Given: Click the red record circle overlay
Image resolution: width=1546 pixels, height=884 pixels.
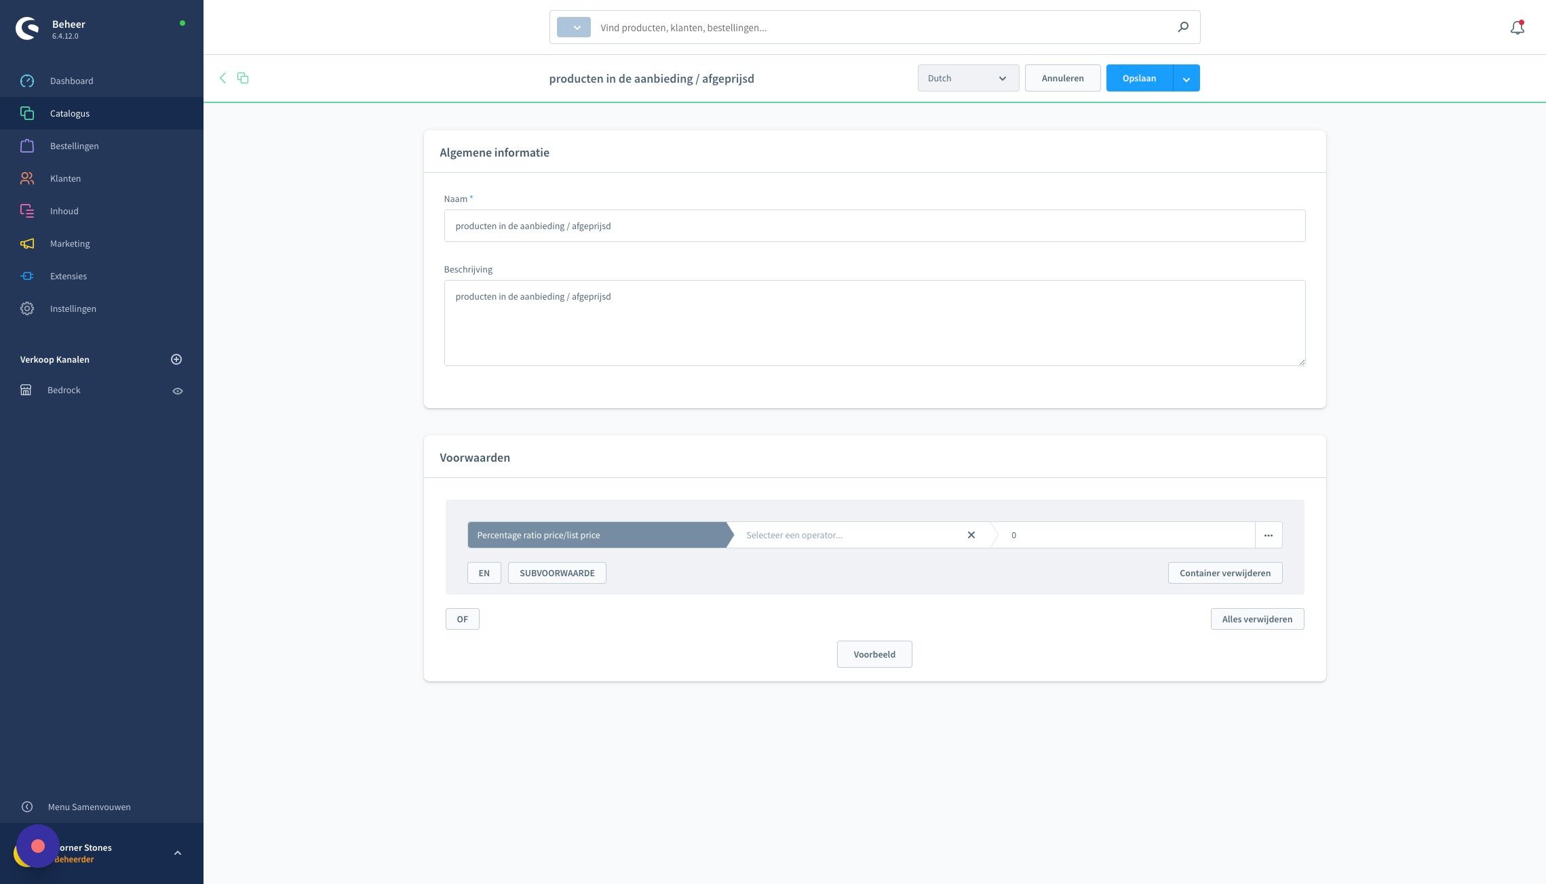Looking at the screenshot, I should (x=38, y=846).
